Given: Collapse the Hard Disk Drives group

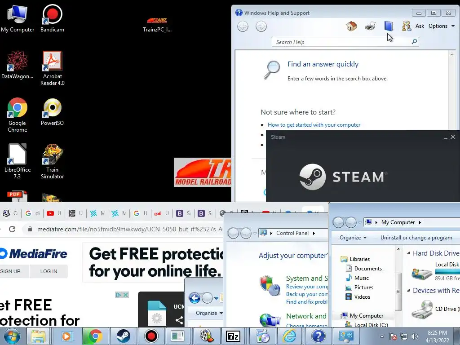Looking at the screenshot, I should 408,253.
